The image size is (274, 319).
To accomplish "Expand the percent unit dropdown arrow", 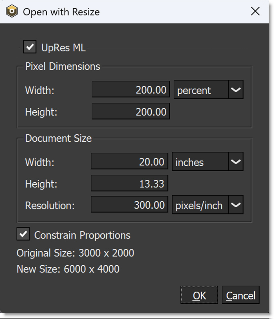I will coord(236,90).
